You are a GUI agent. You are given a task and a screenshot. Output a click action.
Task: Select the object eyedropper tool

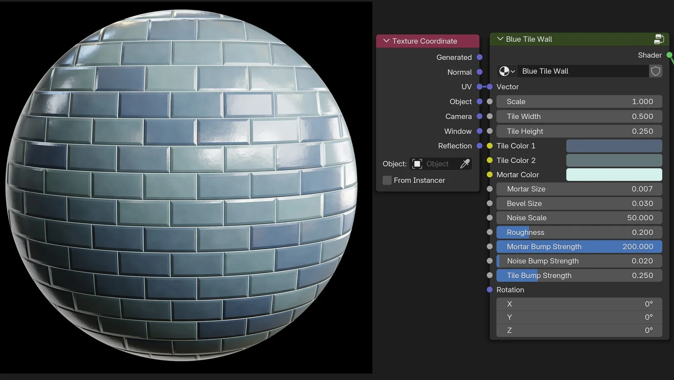(465, 164)
